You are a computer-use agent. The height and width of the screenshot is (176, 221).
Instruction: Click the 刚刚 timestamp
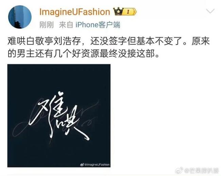pyautogui.click(x=47, y=25)
